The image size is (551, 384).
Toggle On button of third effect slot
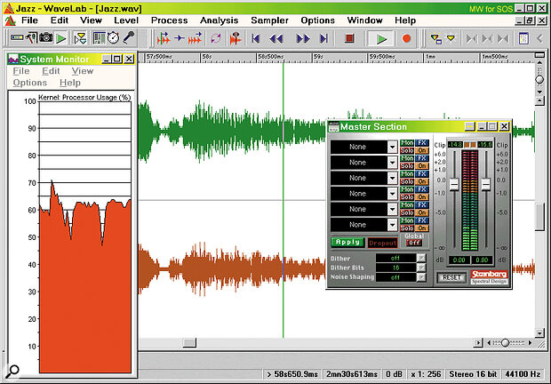click(421, 181)
